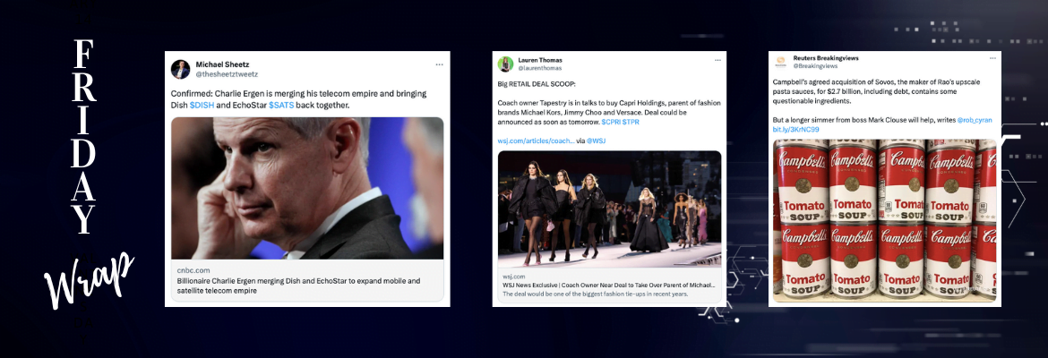This screenshot has height=358, width=1048.
Task: Click the Reuters Breakingviews profile avatar
Action: [x=780, y=62]
